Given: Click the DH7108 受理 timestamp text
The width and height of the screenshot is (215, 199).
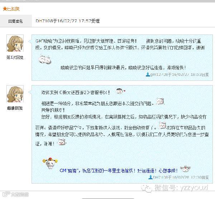Looking at the screenshot, I should (x=68, y=21).
